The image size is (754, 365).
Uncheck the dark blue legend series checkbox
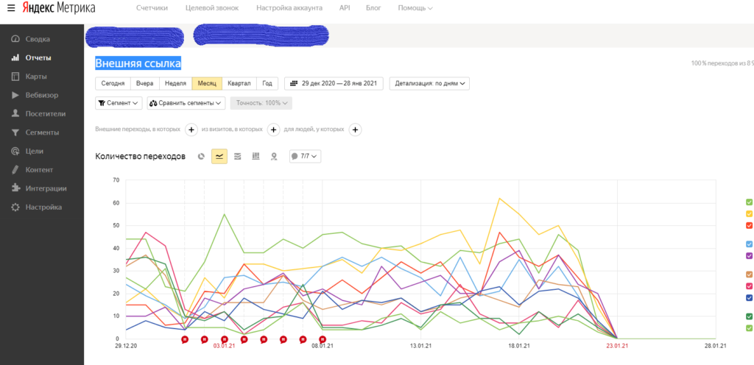click(749, 298)
